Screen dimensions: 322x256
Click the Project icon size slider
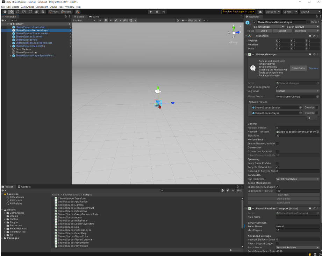(235, 250)
